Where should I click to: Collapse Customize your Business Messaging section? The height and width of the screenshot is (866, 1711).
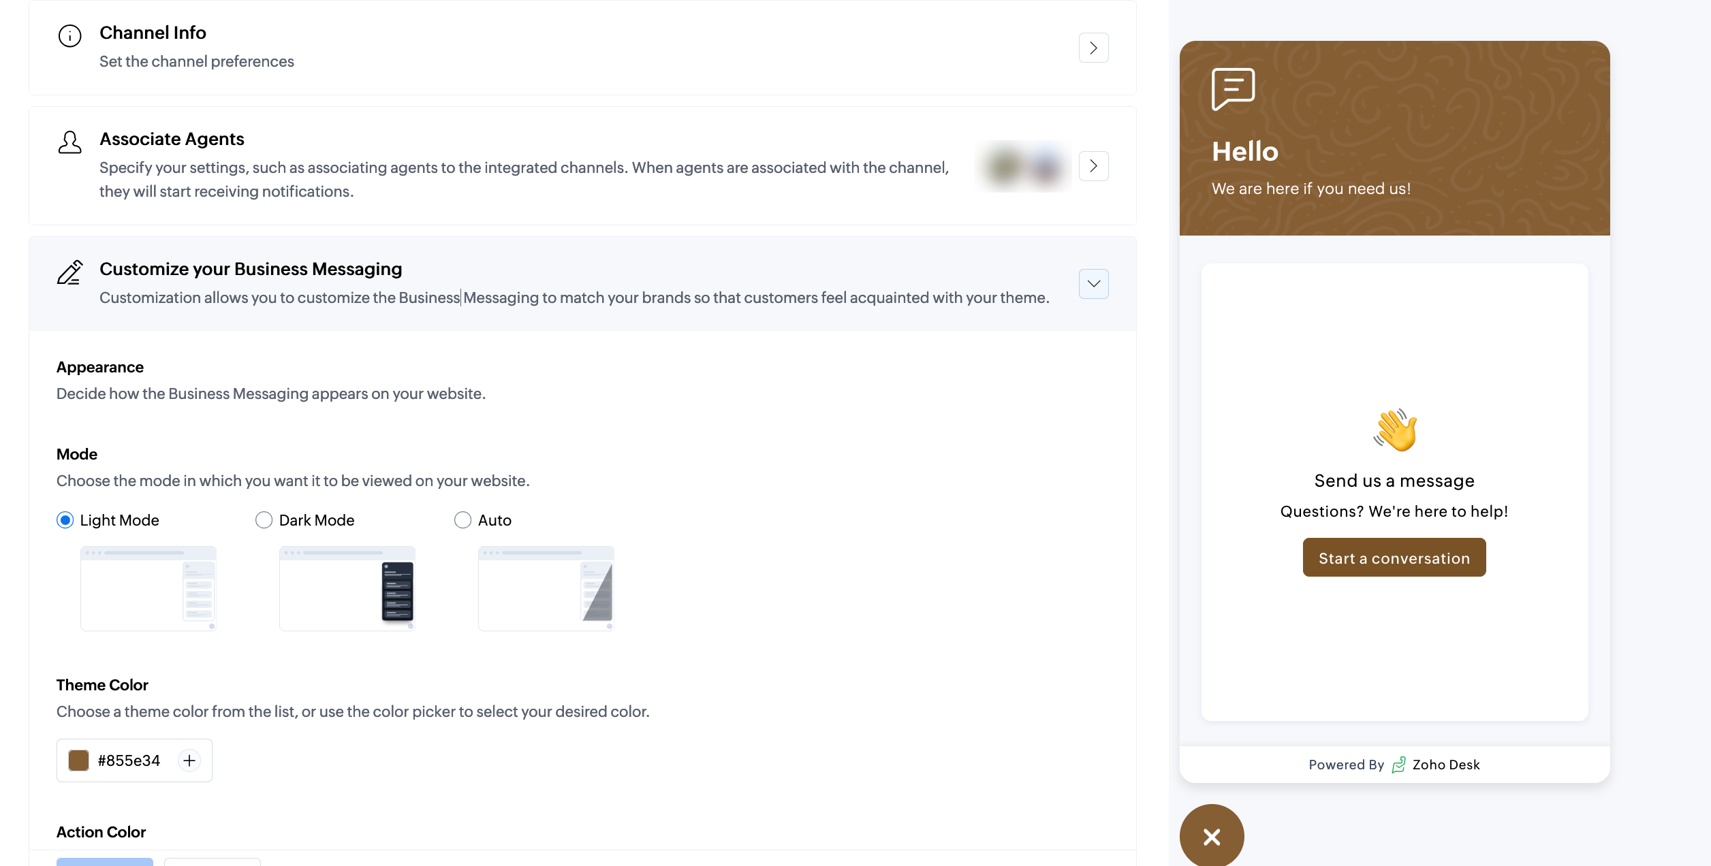(x=1093, y=284)
